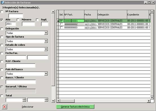
Task: Enable the País del banco checkbox
Action: [x=2, y=70]
